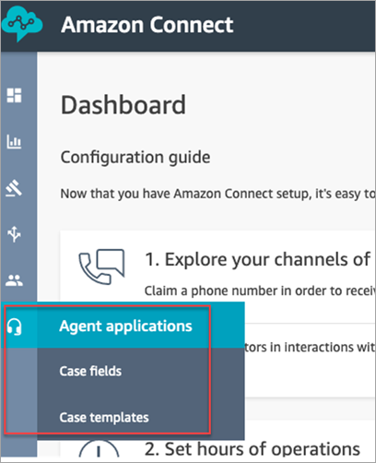Viewport: 376px width, 463px height.
Task: Click the clock icon for hours of operations
Action: (99, 449)
